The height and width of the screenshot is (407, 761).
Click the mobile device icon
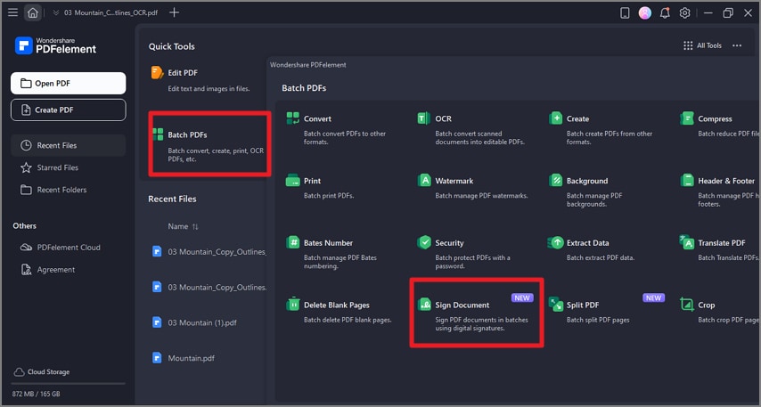(625, 13)
